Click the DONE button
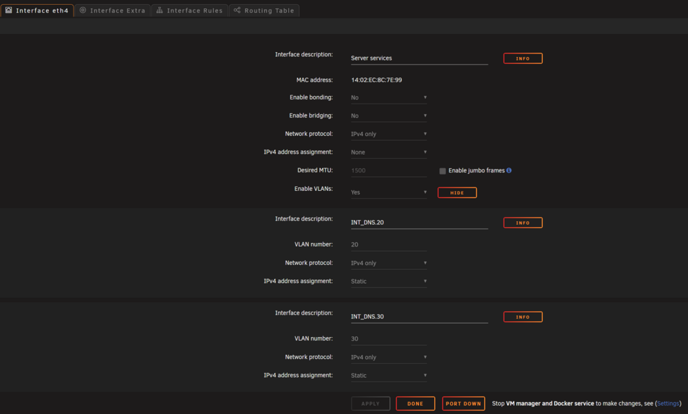688x414 pixels. coord(415,404)
